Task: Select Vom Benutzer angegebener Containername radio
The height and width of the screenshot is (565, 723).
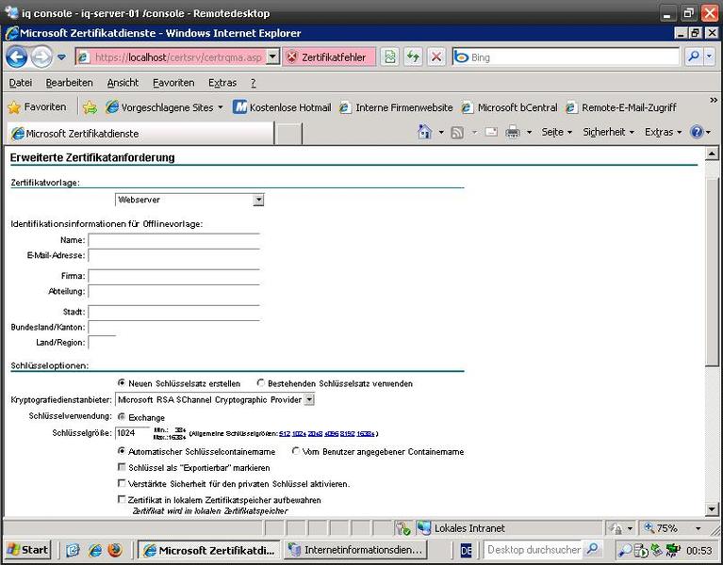Action: click(296, 451)
